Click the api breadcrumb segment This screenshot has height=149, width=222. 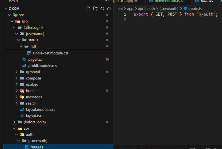[141, 9]
